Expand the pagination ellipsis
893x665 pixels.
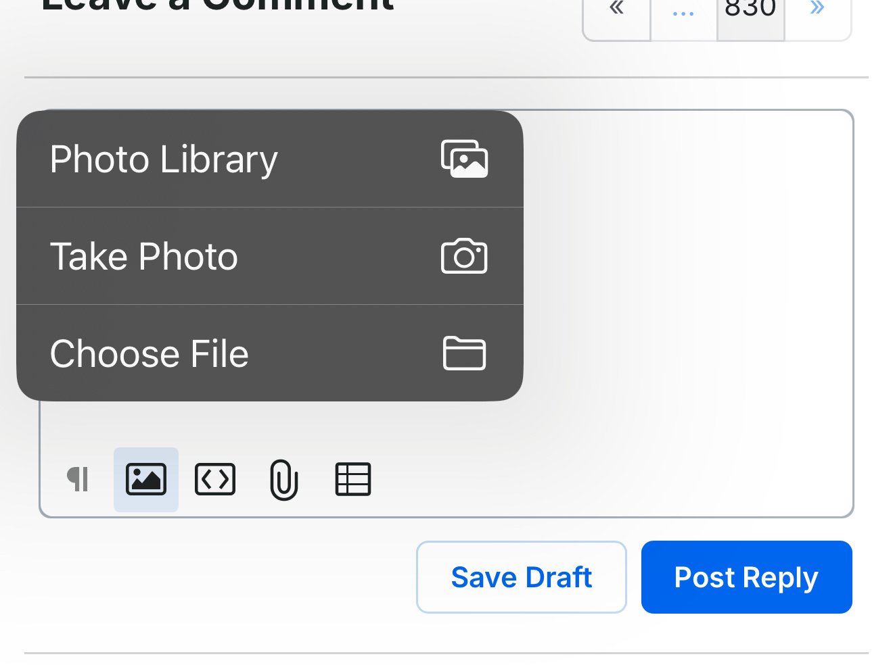pyautogui.click(x=683, y=14)
